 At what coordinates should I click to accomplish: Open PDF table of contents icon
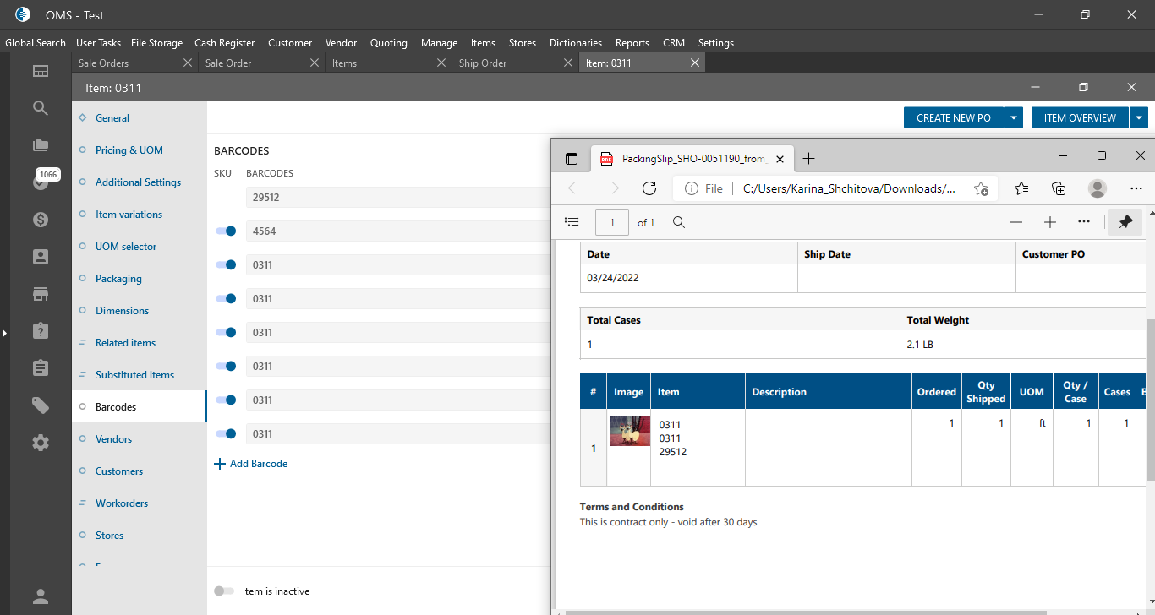pyautogui.click(x=572, y=222)
